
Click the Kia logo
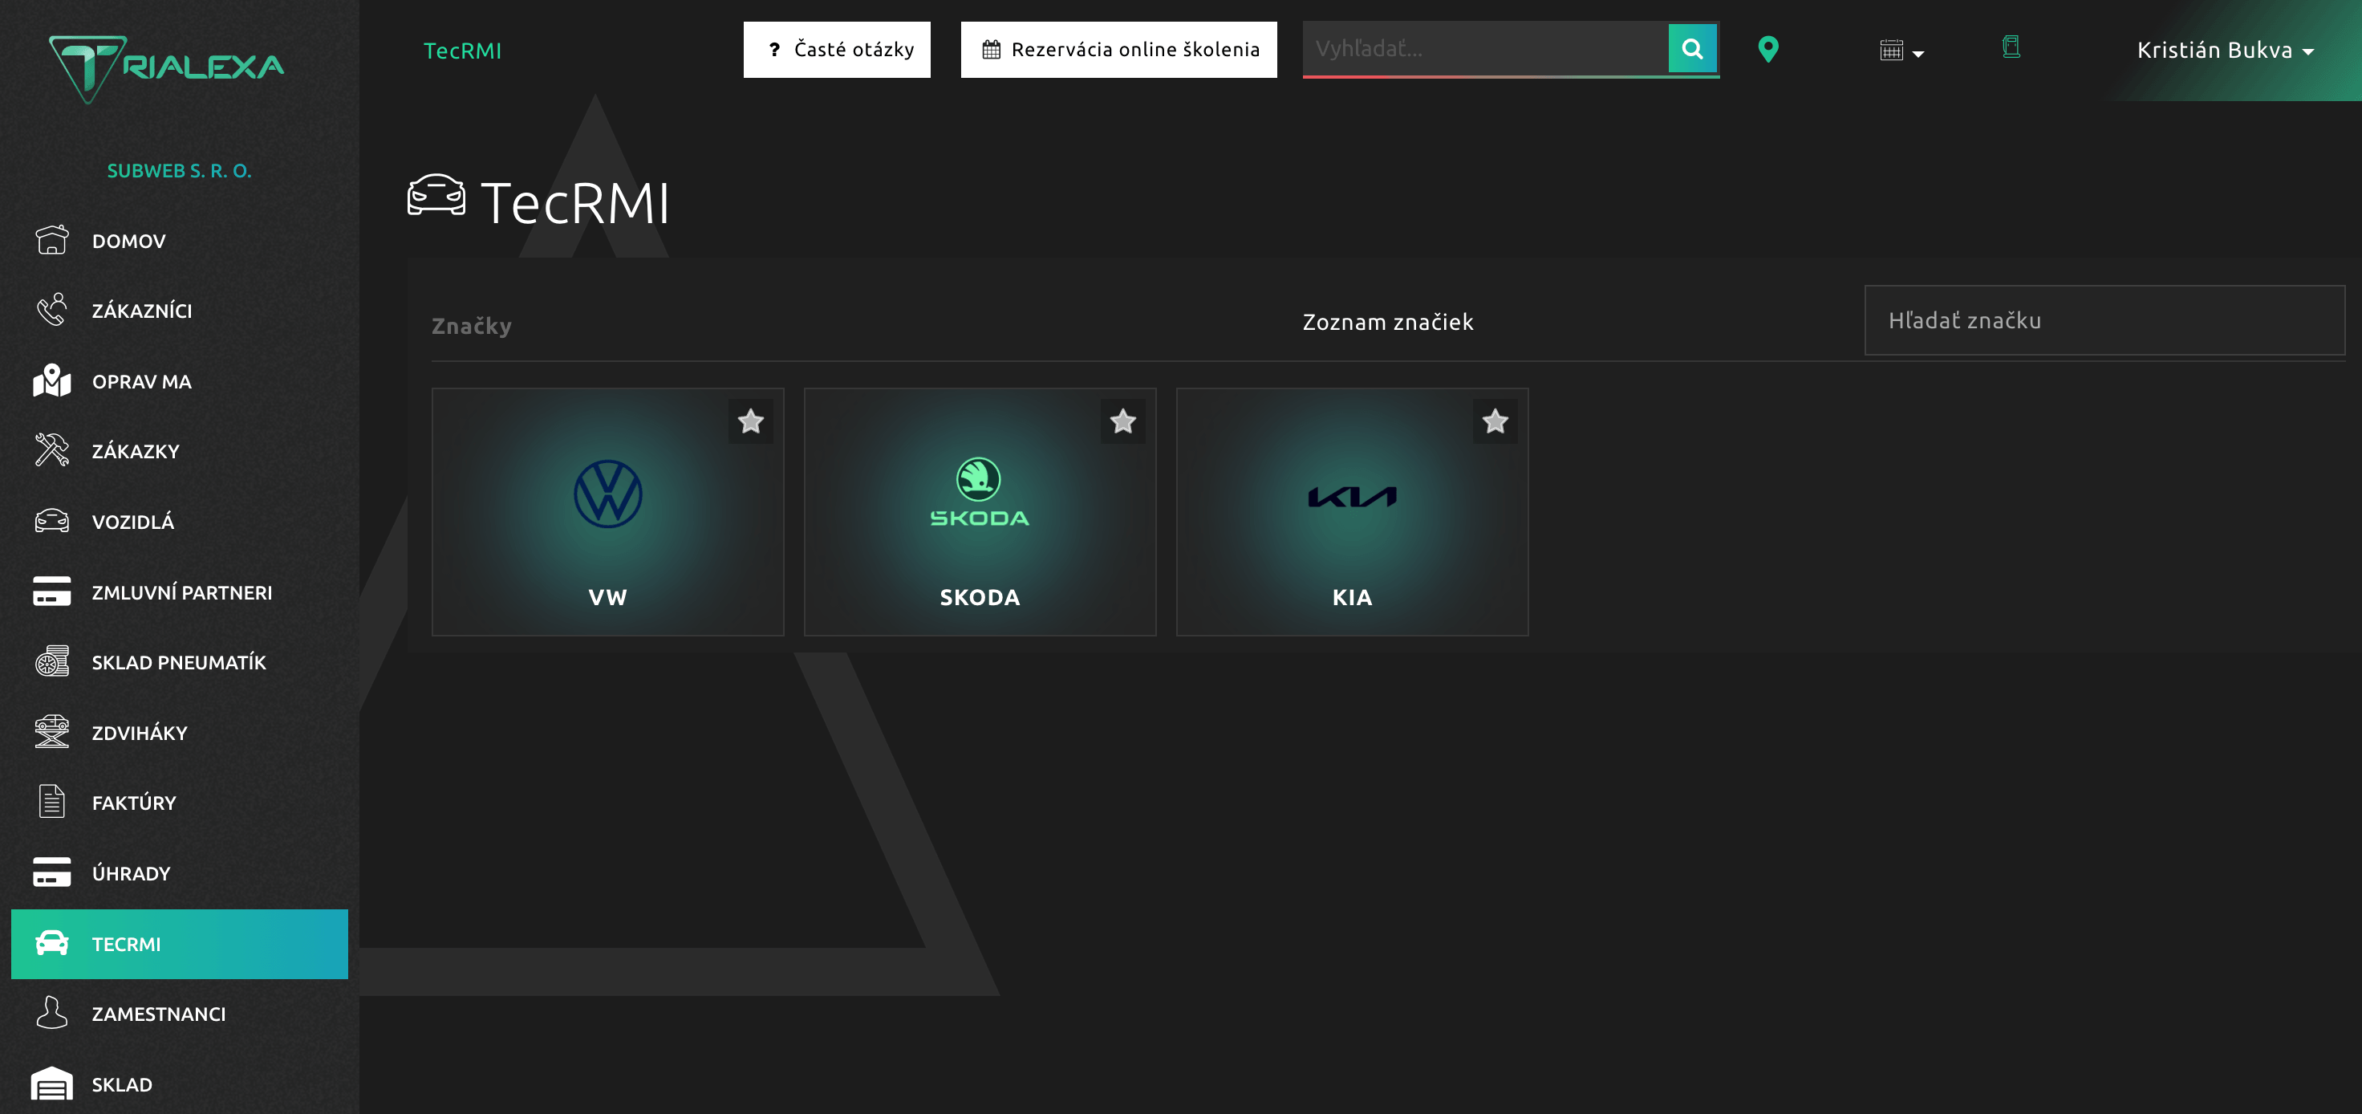click(x=1353, y=497)
